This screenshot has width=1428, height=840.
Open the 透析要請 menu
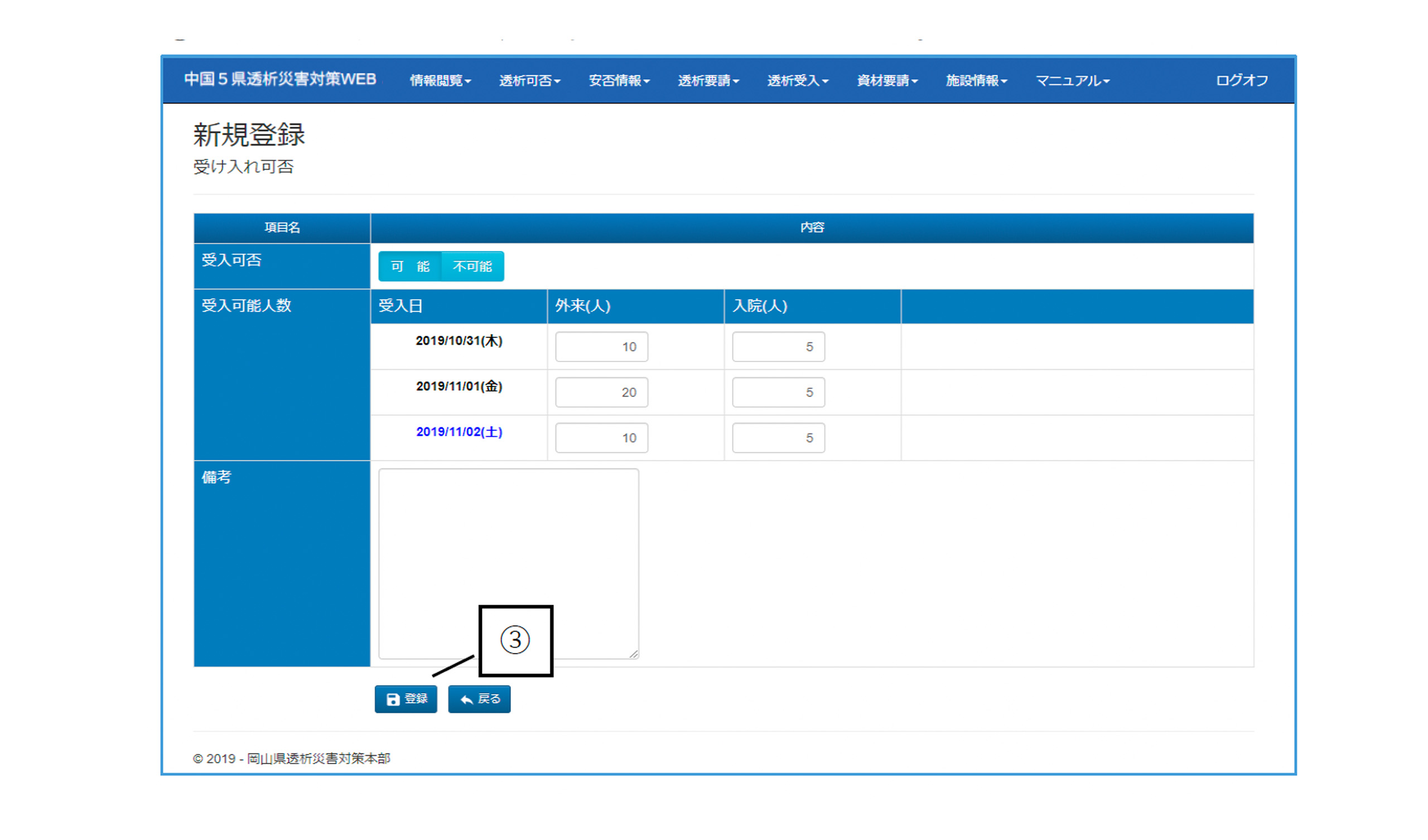[x=708, y=80]
